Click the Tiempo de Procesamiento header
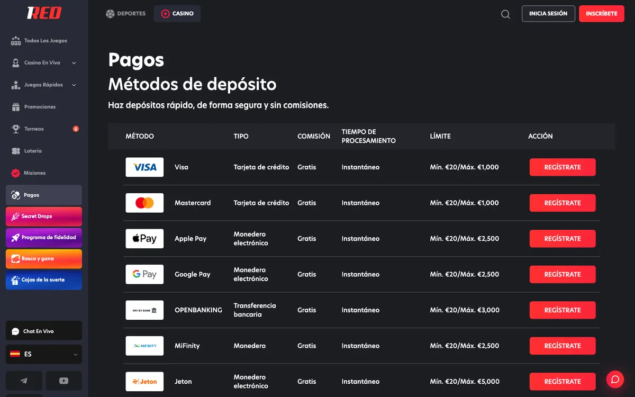 (369, 137)
